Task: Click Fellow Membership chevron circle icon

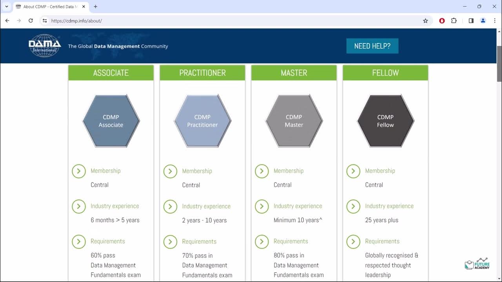Action: pyautogui.click(x=353, y=171)
